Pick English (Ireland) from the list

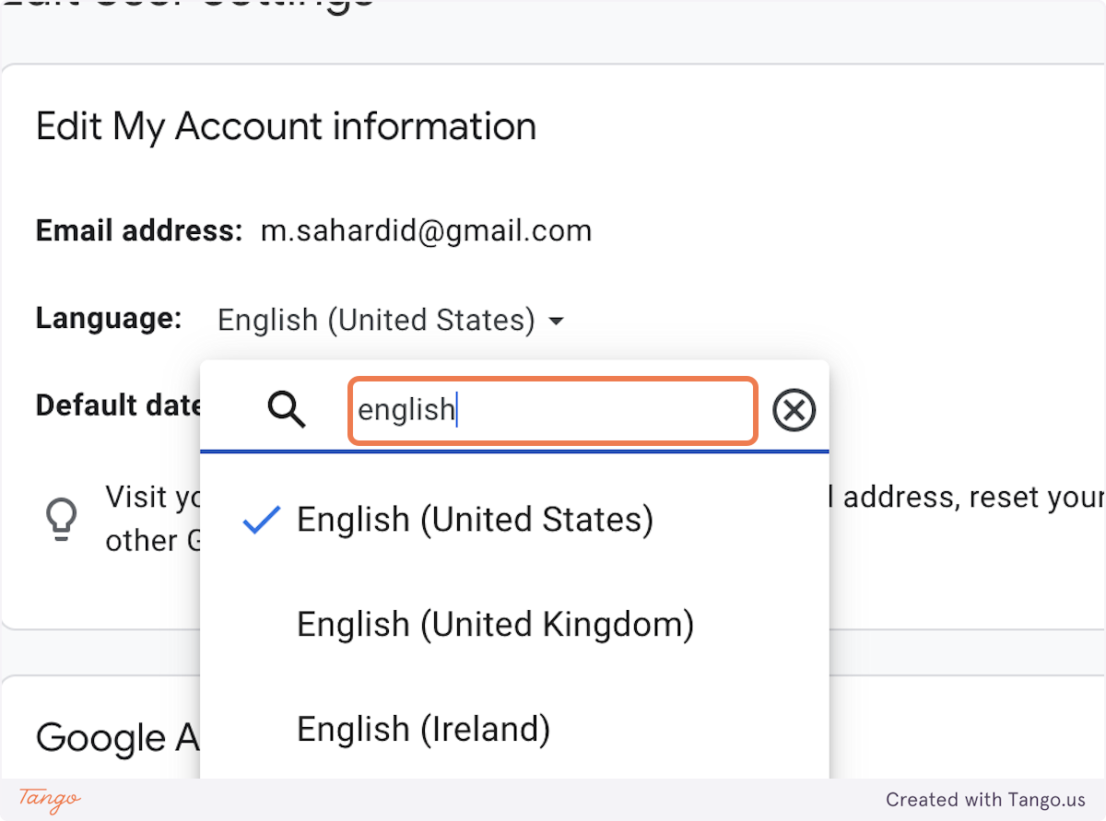[x=423, y=730]
